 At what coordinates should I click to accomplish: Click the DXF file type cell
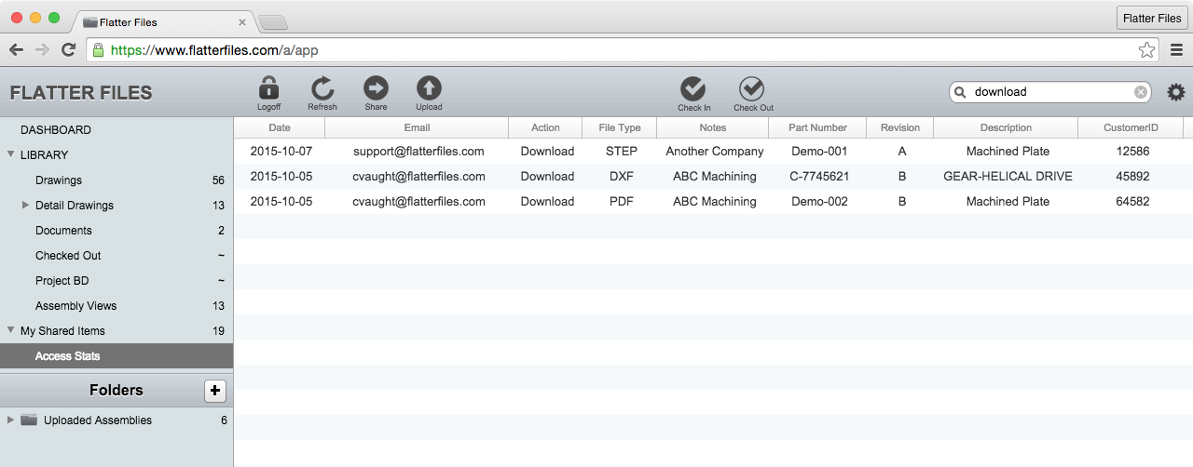(622, 176)
